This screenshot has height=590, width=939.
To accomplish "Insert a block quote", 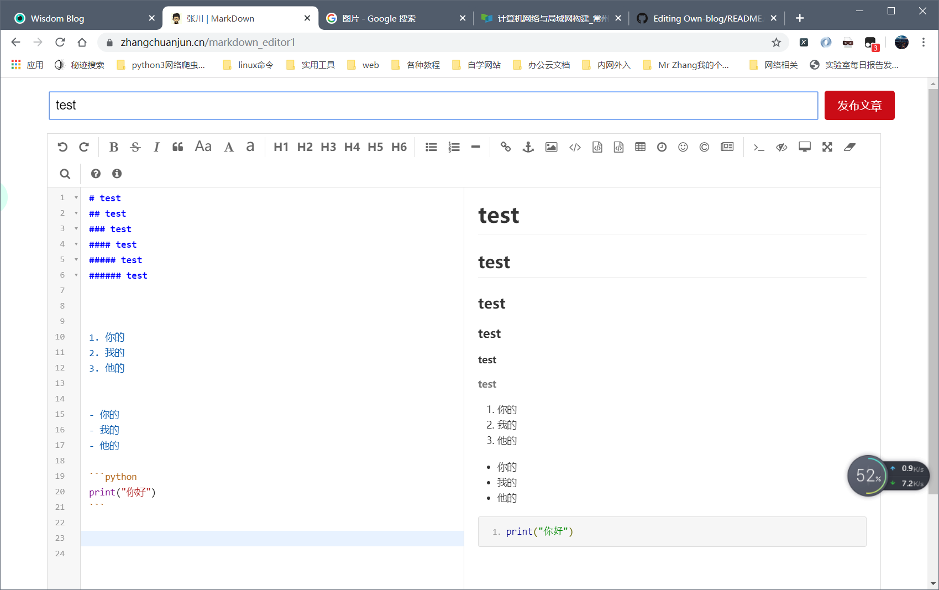I will click(x=178, y=147).
